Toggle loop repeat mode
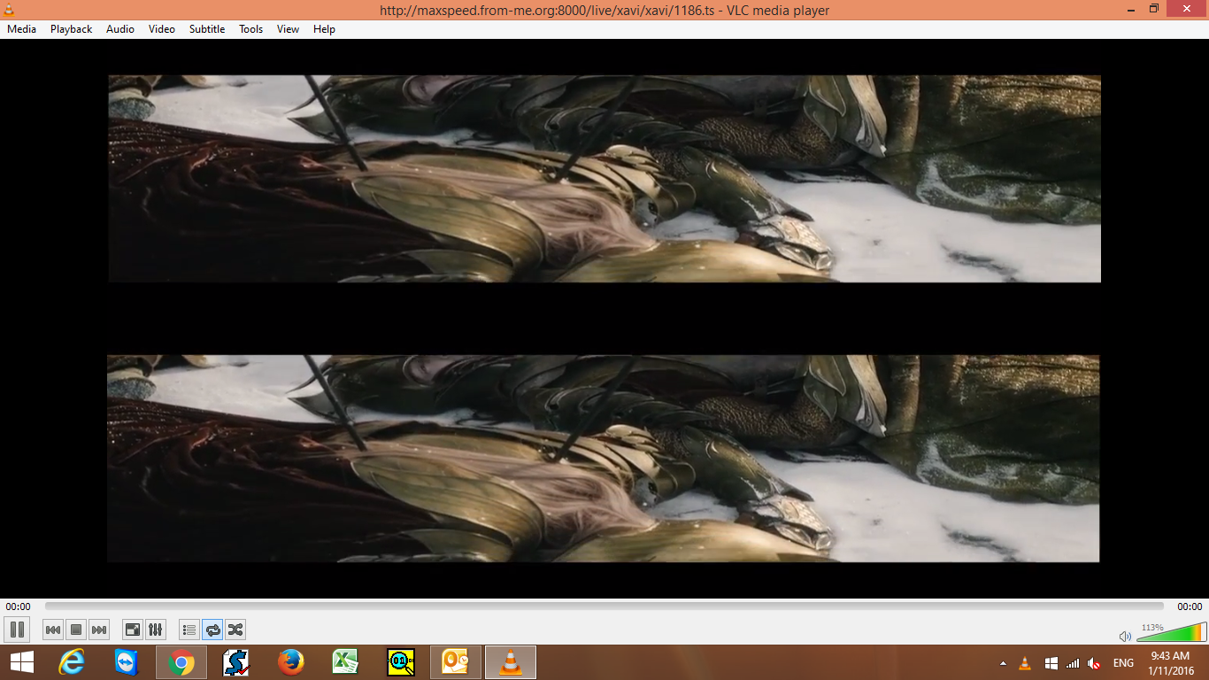Image resolution: width=1209 pixels, height=680 pixels. [x=212, y=630]
